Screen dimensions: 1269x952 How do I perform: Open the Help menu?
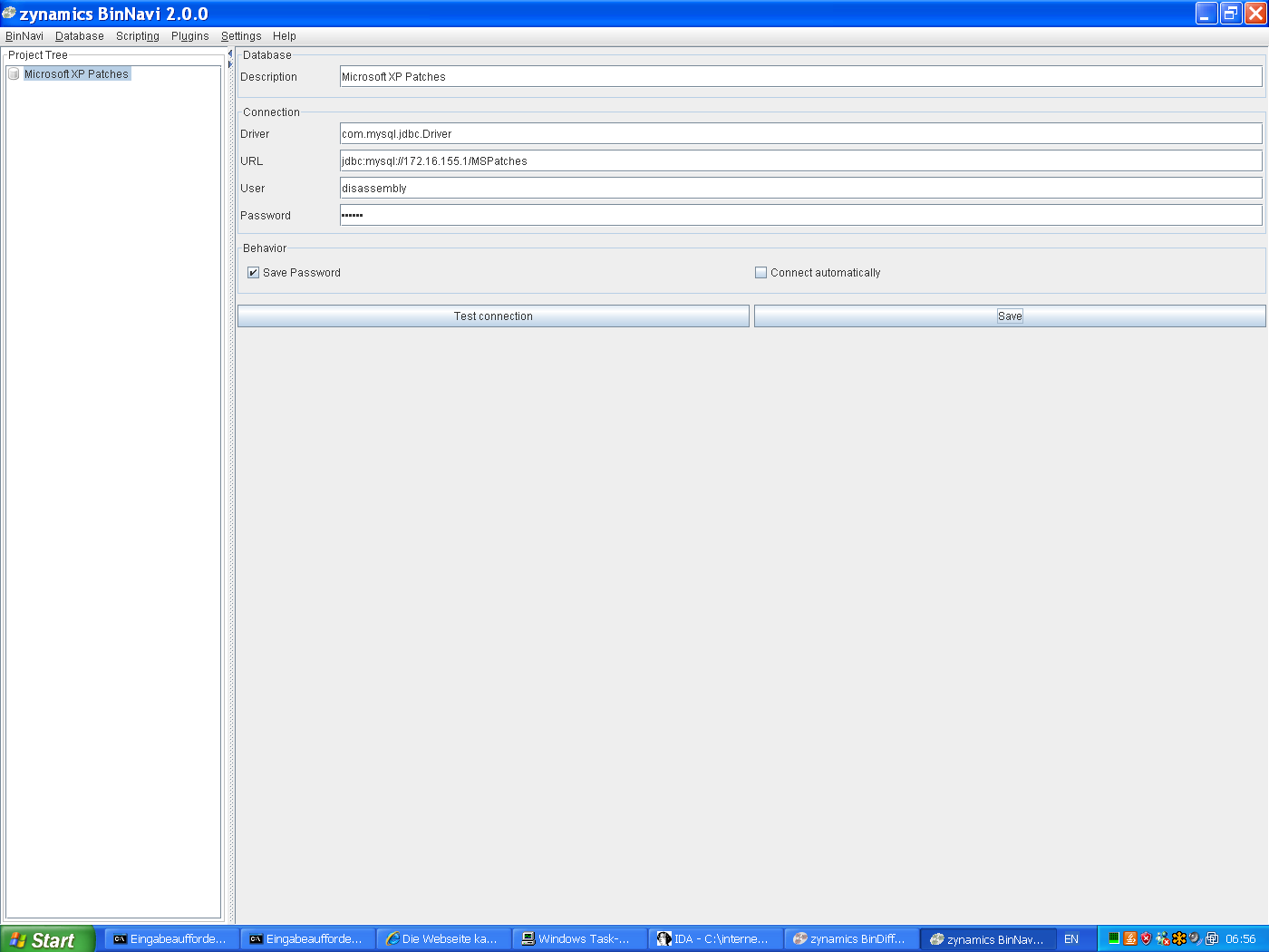285,36
